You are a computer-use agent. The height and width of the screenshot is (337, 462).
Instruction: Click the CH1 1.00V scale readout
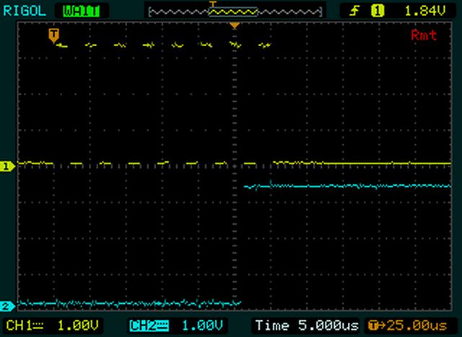(53, 325)
